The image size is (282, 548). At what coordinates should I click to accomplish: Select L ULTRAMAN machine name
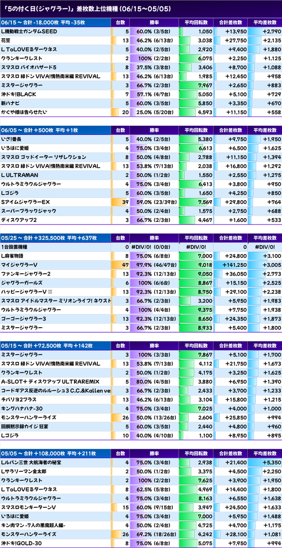coord(20,175)
